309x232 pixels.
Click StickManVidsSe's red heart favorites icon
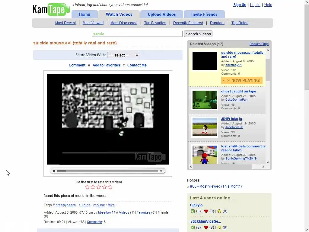[x=206, y=227]
